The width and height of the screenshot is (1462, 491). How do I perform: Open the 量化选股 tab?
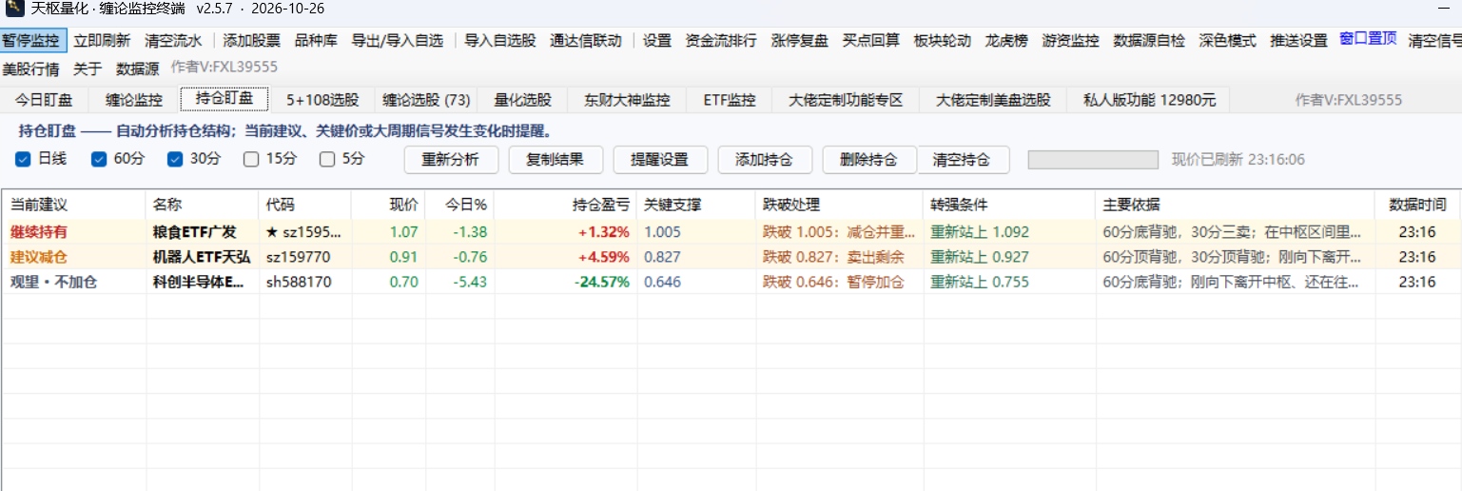tap(522, 100)
